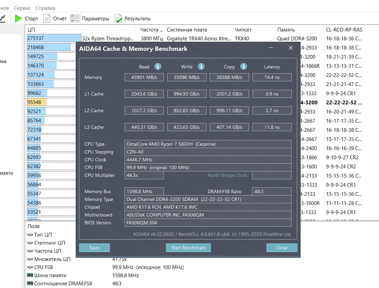
Task: Click the CPU Multiplier field 44.5x
Action: coord(144,175)
